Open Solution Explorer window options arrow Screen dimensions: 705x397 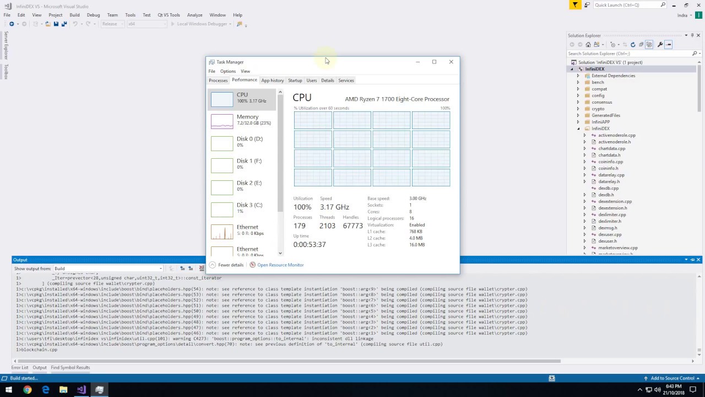click(686, 35)
